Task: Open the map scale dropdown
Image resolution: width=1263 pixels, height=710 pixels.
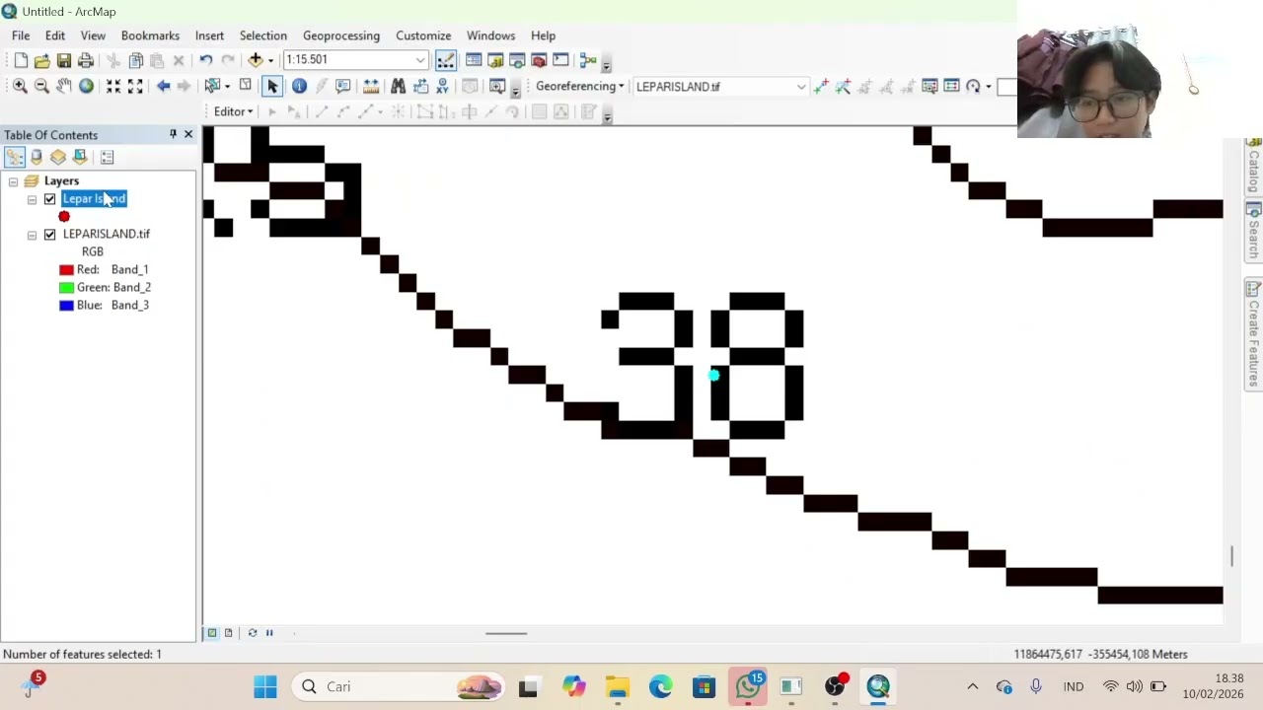Action: [420, 60]
